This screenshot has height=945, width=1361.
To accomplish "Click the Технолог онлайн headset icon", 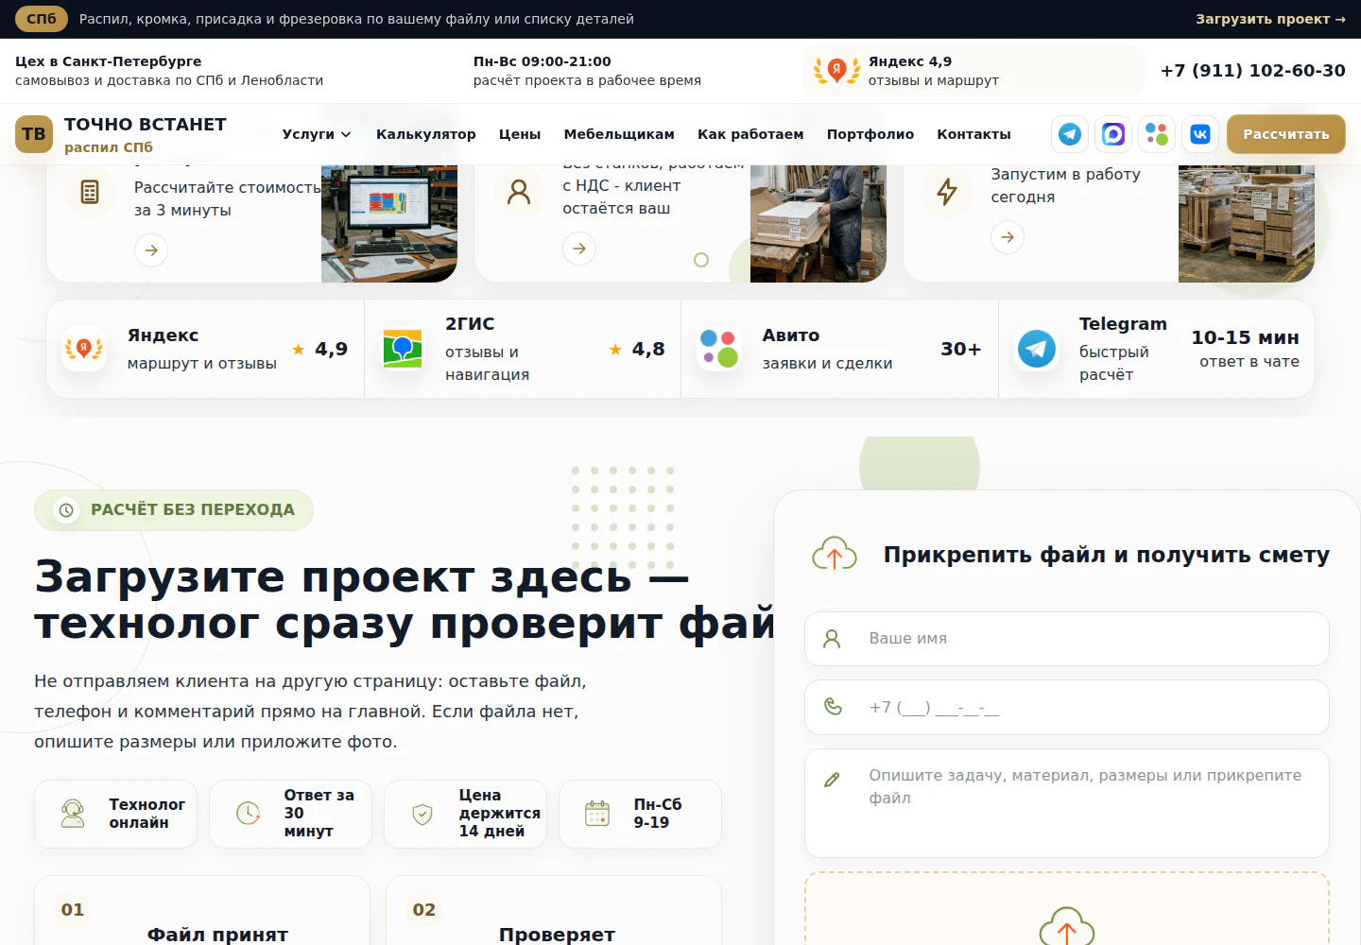I will coord(73,814).
